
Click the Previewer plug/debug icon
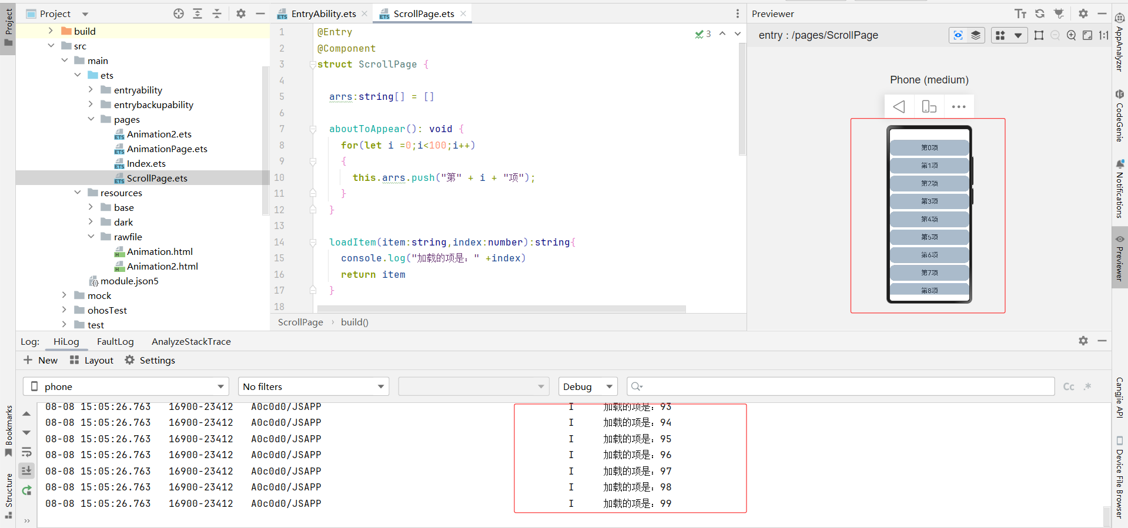(x=1059, y=14)
